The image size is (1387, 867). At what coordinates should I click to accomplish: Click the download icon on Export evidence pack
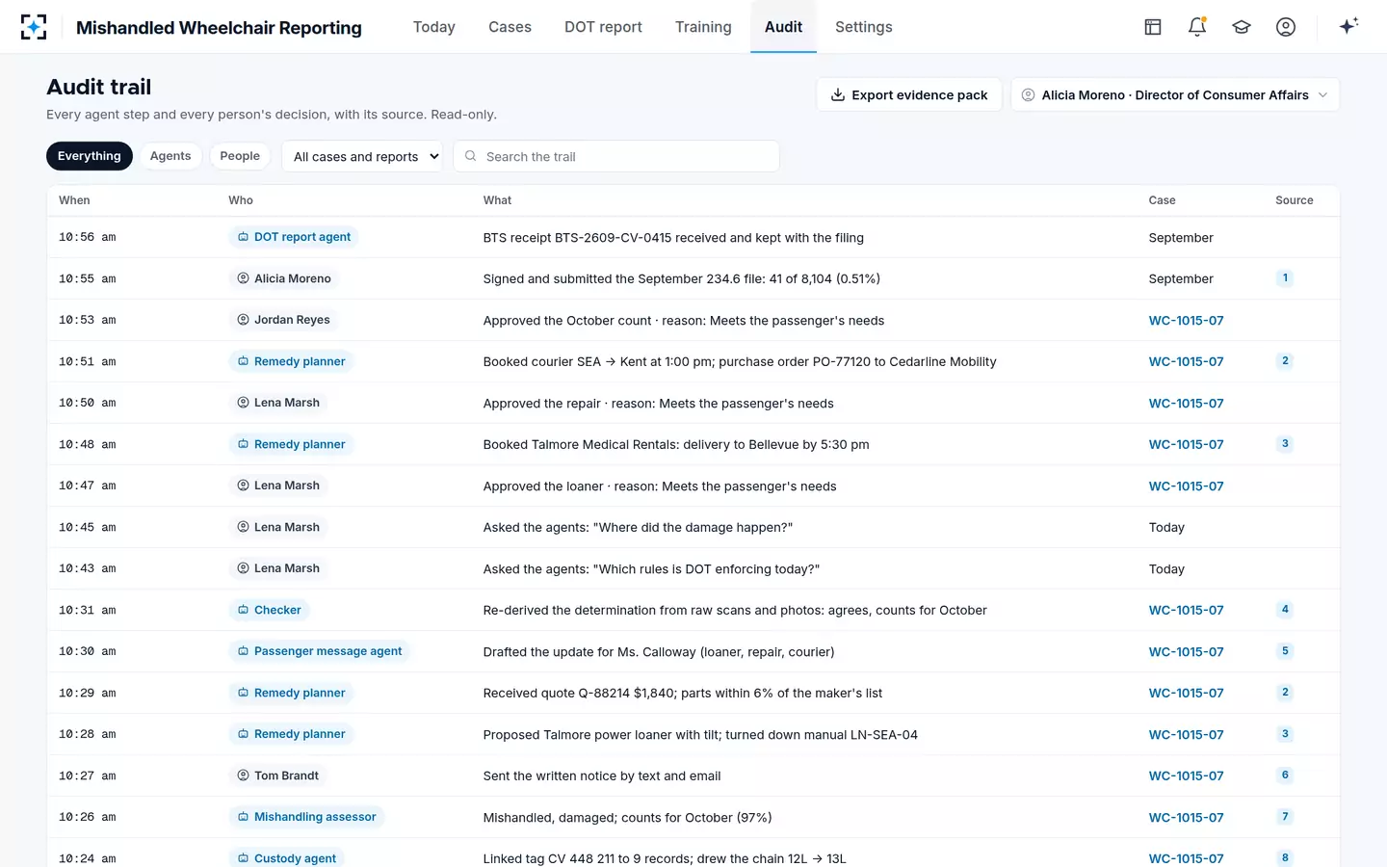pos(838,94)
